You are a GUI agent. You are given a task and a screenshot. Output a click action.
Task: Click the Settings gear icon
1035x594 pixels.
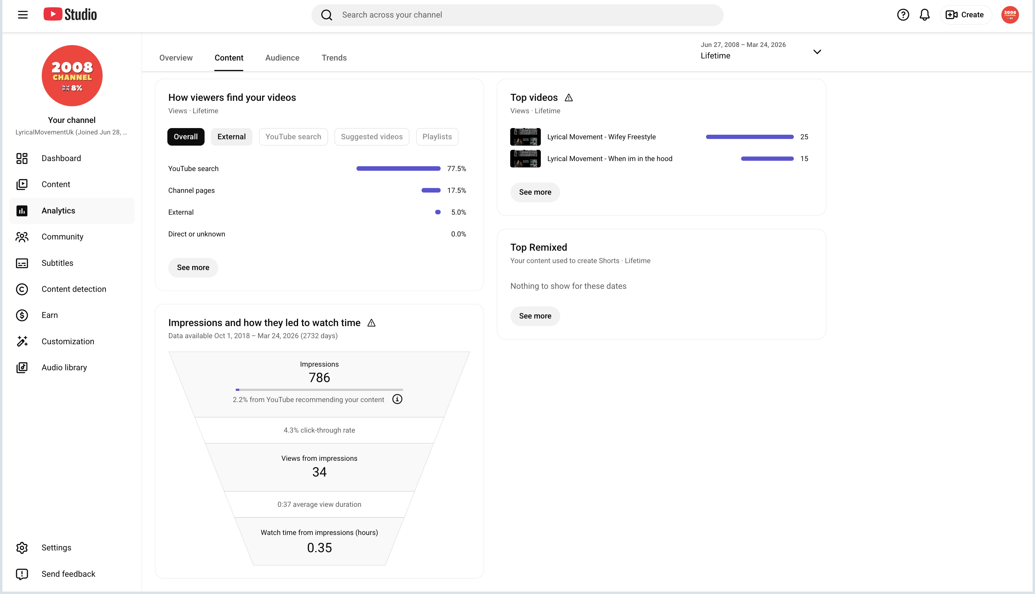22,547
